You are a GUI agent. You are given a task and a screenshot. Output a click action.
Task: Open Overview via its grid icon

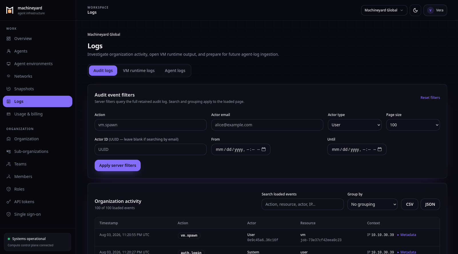(x=9, y=39)
